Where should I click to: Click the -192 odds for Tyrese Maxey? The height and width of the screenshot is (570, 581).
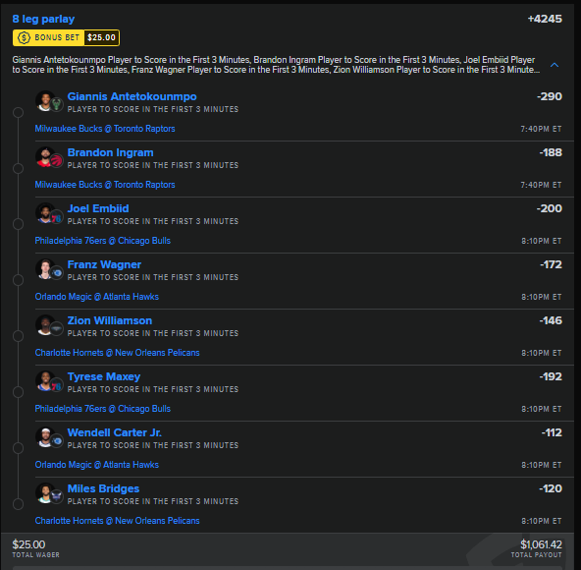pos(551,376)
